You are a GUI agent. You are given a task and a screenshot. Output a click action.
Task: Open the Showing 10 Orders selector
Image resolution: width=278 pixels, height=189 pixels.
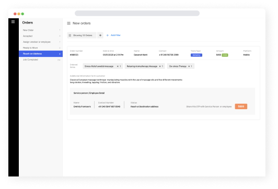click(x=82, y=36)
